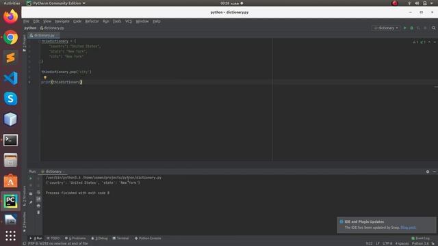This screenshot has width=438, height=246.
Task: Open the dictionary run configuration dropdown
Action: pyautogui.click(x=386, y=28)
